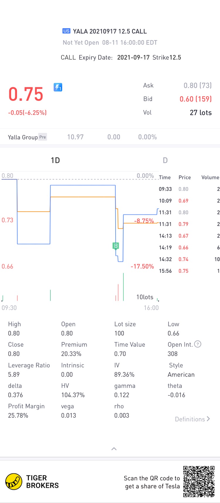Click the Tiger Brokers logo

(14, 482)
